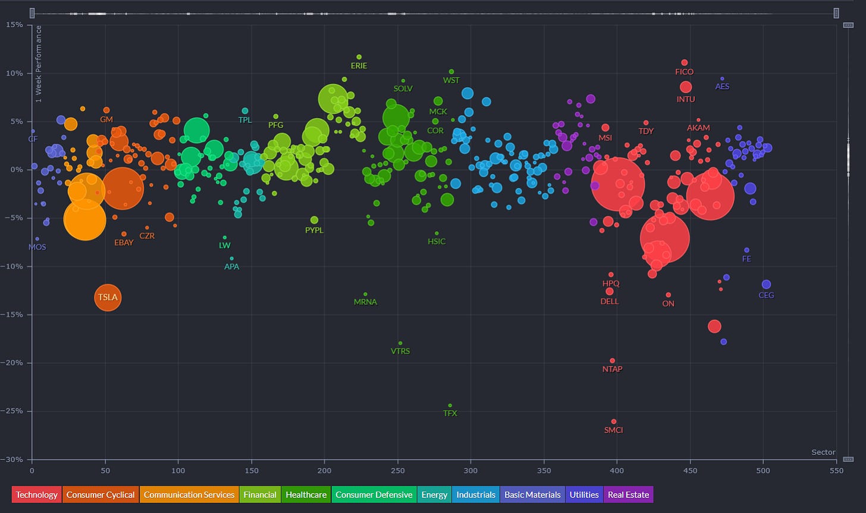Select the INTU bubble
866x513 pixels.
click(x=686, y=87)
